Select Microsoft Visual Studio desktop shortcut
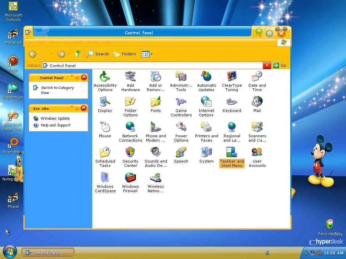 [12, 121]
